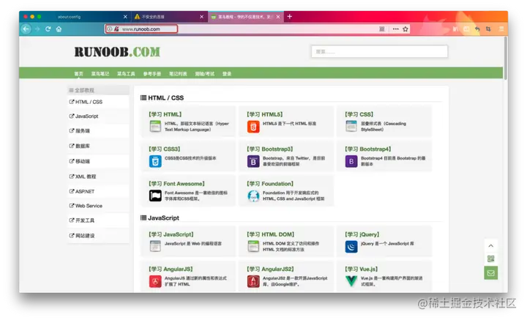Click the HTML tutorial card icon
The image size is (527, 320).
coord(155,127)
